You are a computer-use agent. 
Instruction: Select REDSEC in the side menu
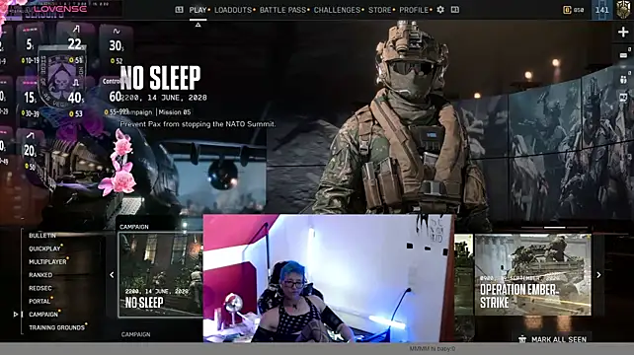click(x=40, y=288)
